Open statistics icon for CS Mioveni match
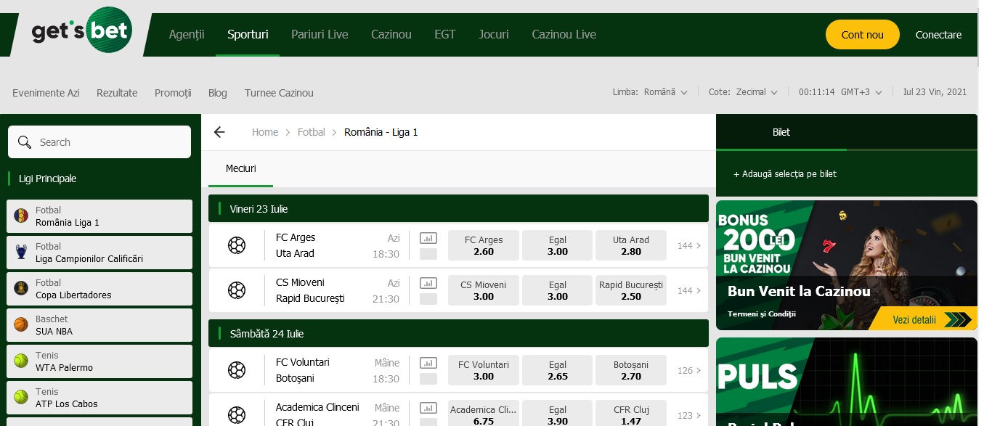This screenshot has height=426, width=984. [428, 282]
